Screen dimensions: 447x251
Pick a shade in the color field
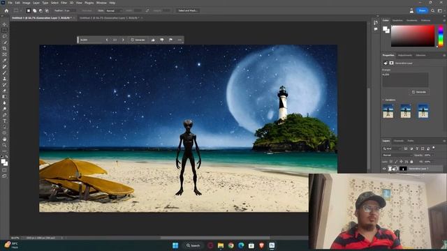[x=413, y=36]
